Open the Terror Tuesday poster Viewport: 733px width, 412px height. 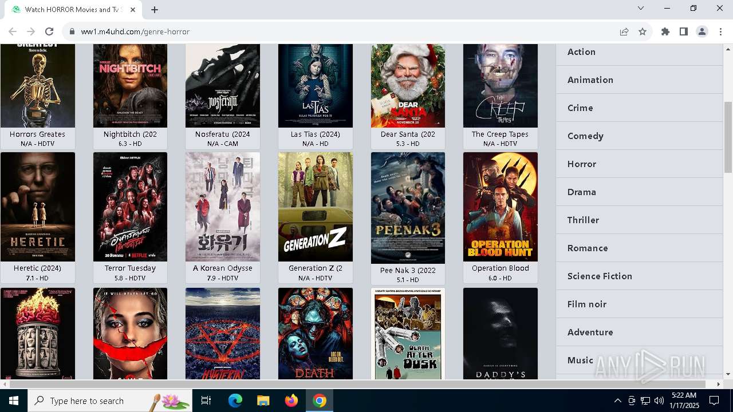[130, 207]
